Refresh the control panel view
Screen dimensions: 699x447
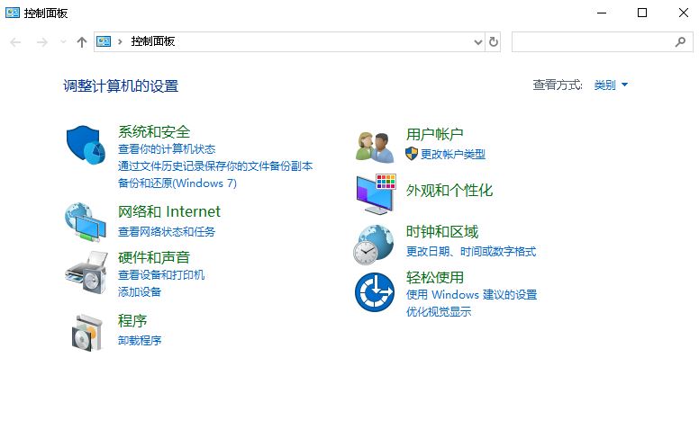tap(494, 42)
